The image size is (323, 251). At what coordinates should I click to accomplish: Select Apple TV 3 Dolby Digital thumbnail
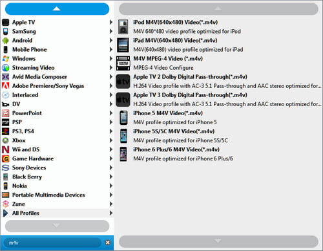[x=123, y=100]
